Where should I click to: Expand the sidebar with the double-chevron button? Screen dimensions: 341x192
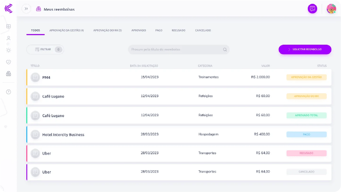coord(26,9)
